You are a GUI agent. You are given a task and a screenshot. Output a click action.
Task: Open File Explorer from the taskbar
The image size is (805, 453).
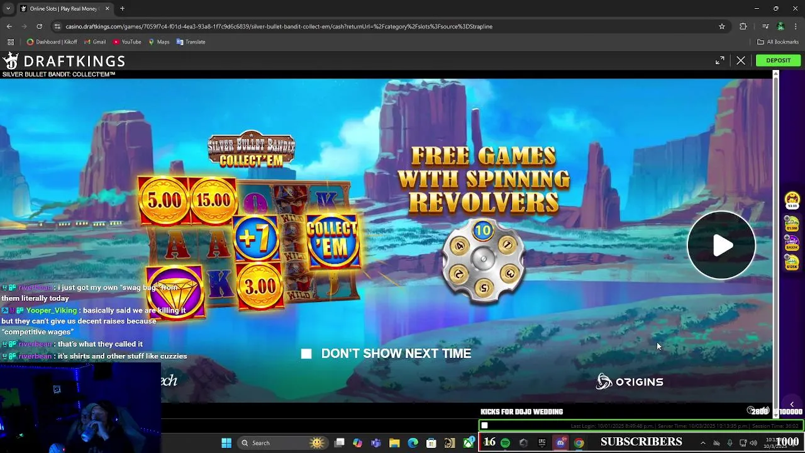coord(394,443)
